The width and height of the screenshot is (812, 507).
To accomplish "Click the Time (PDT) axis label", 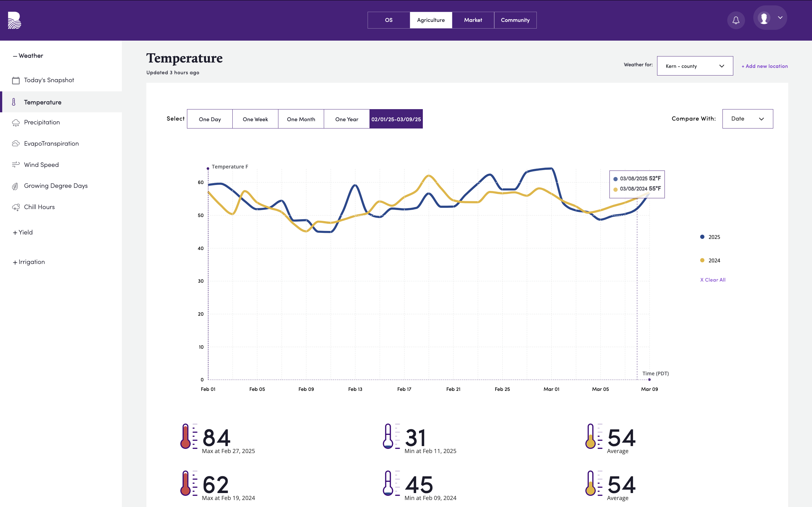I will pyautogui.click(x=656, y=373).
